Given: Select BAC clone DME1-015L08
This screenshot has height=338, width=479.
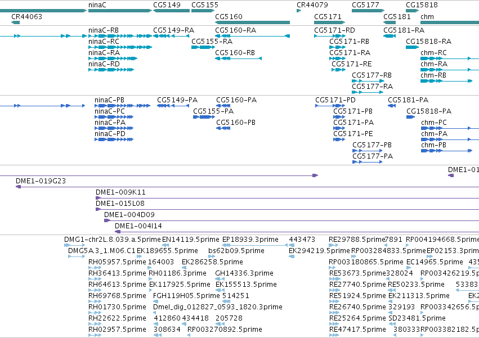Looking at the screenshot, I should click(287, 209).
